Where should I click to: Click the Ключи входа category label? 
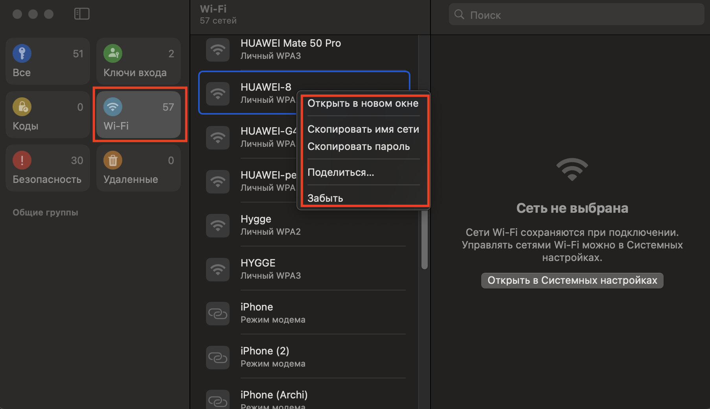point(135,73)
